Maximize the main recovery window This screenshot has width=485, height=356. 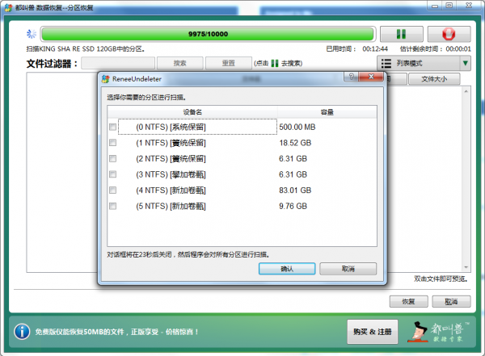449,6
